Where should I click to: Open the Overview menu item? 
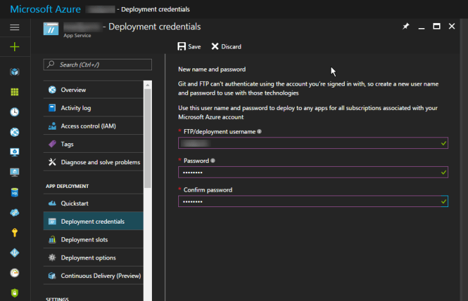[x=72, y=90]
